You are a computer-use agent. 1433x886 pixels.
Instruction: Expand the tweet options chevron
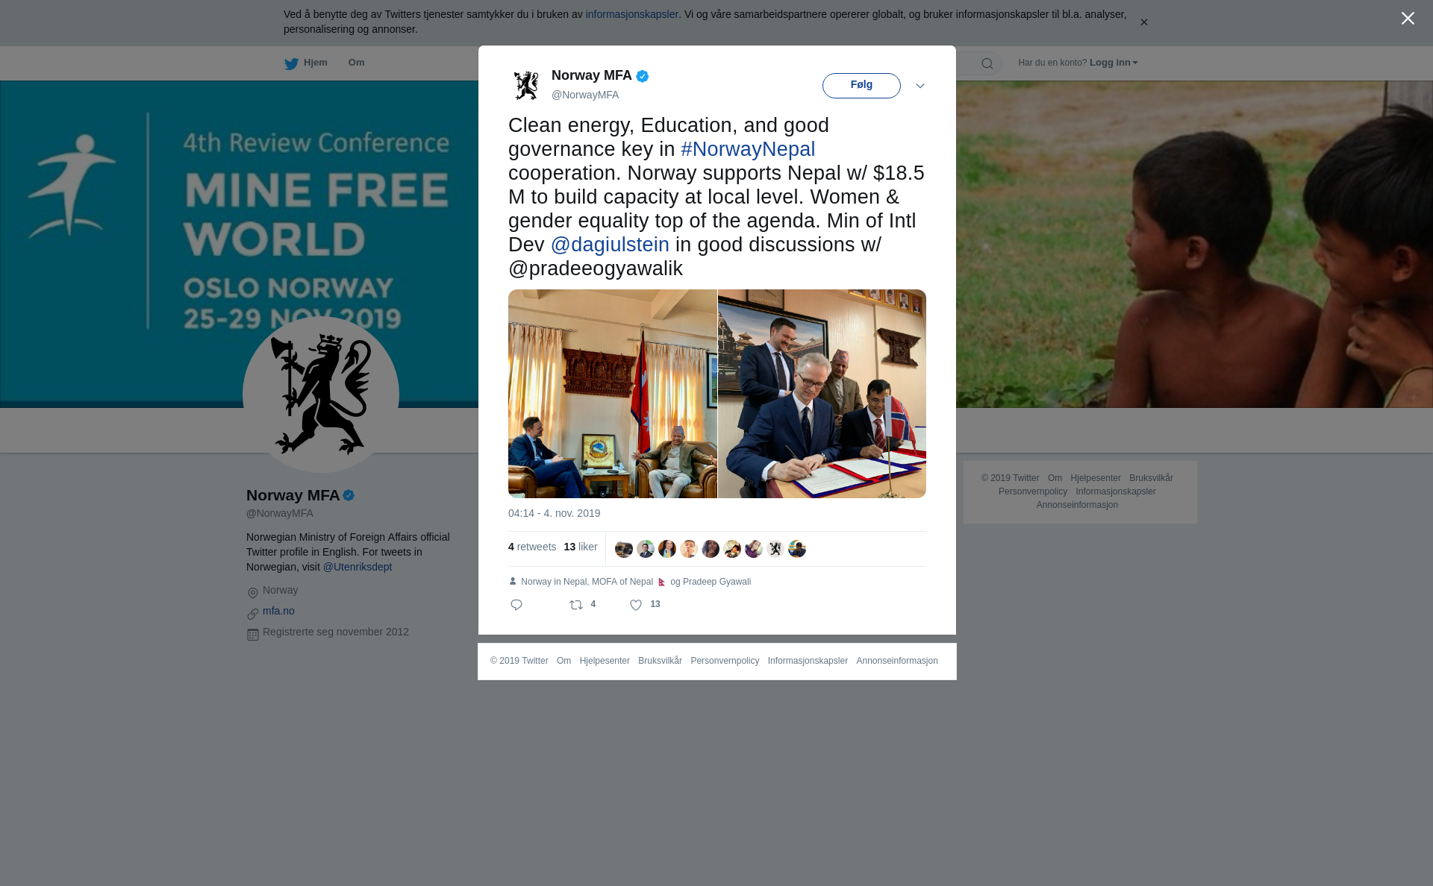pyautogui.click(x=920, y=86)
